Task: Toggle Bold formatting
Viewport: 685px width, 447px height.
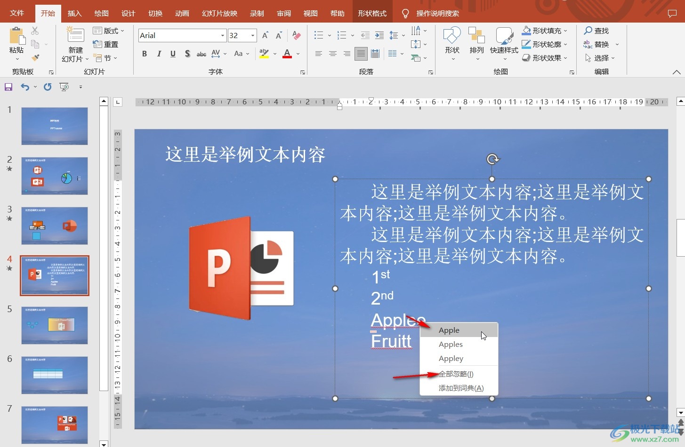Action: [145, 54]
